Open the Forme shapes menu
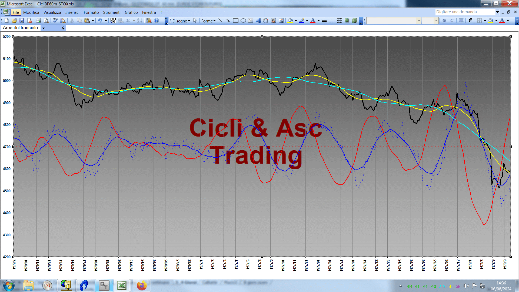Image resolution: width=519 pixels, height=292 pixels. (208, 21)
